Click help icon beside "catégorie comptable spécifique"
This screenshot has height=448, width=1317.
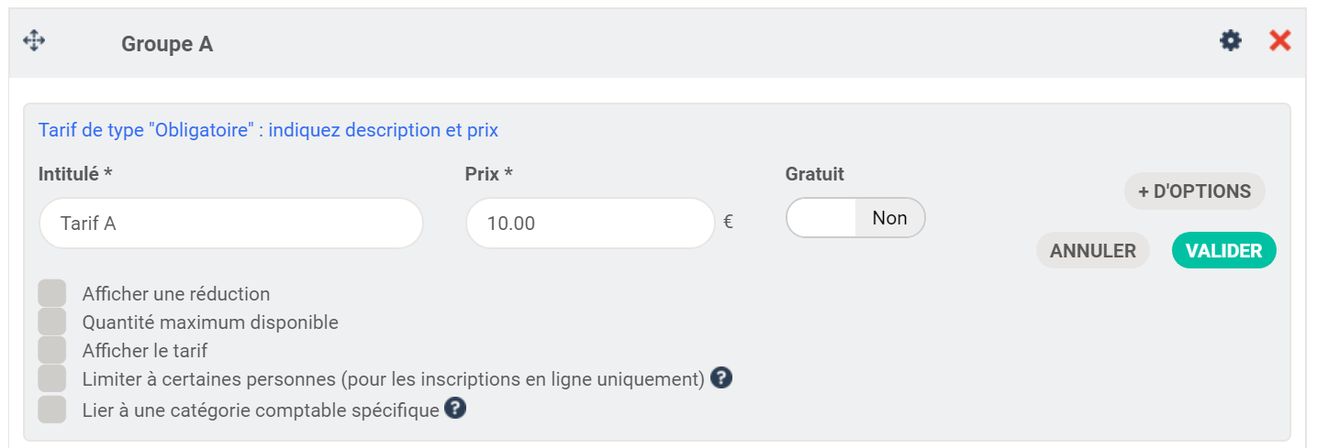pos(455,409)
